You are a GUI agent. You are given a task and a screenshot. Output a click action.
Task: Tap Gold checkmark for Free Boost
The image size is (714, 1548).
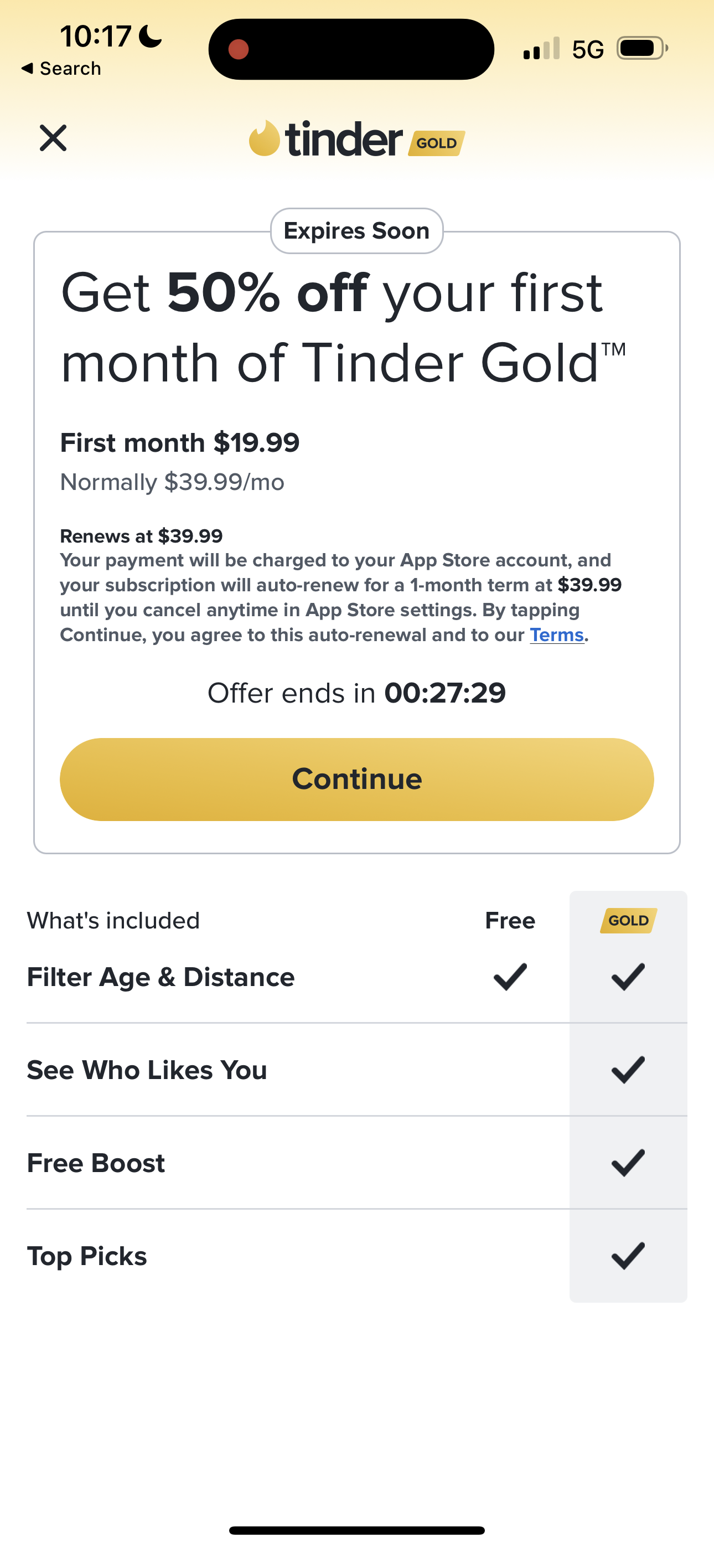[x=628, y=1163]
